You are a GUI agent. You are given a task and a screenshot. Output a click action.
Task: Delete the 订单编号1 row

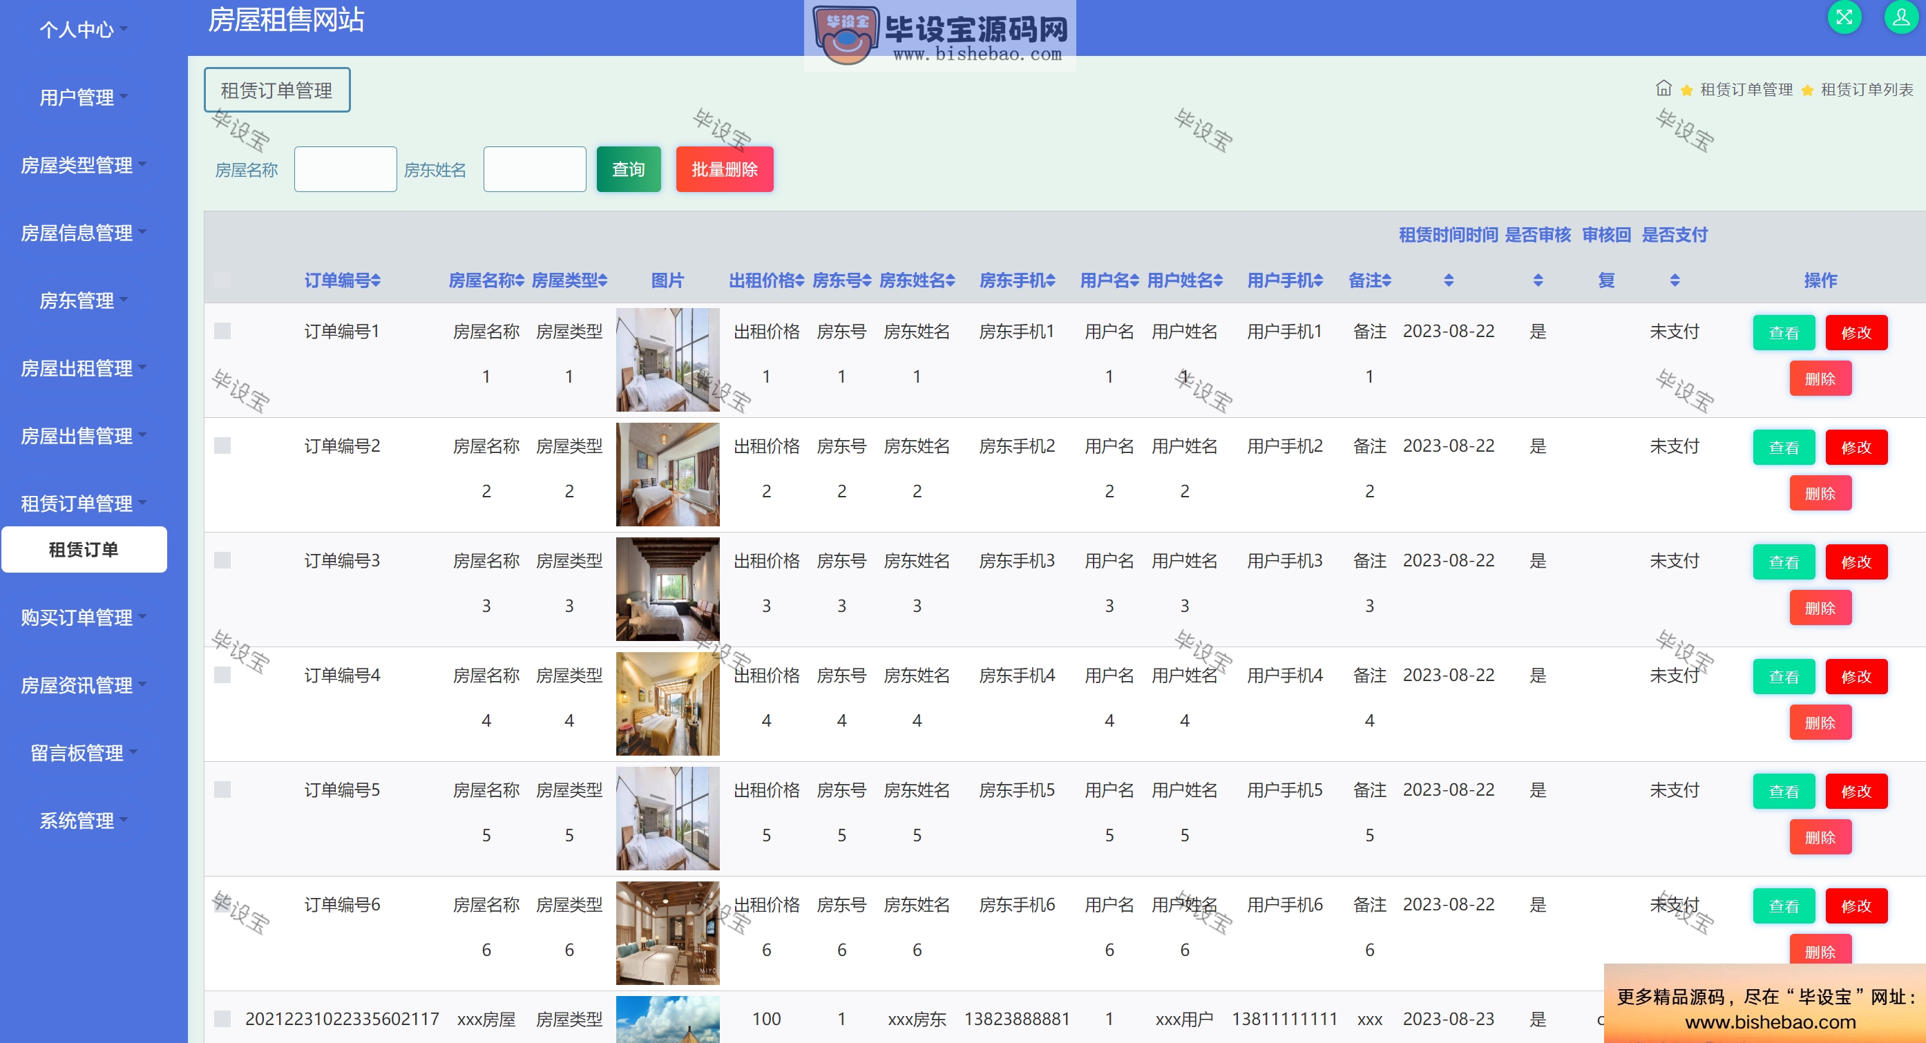tap(1820, 379)
